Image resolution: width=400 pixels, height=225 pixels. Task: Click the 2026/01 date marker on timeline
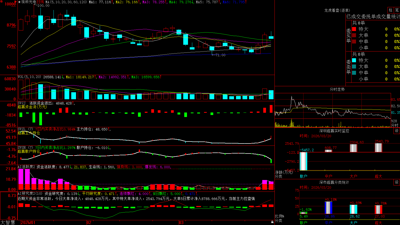(x=28, y=222)
